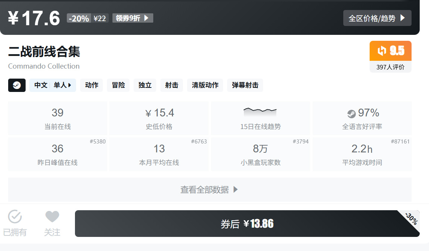Expand 查看全部数据 full data
This screenshot has width=429, height=251.
pyautogui.click(x=210, y=189)
